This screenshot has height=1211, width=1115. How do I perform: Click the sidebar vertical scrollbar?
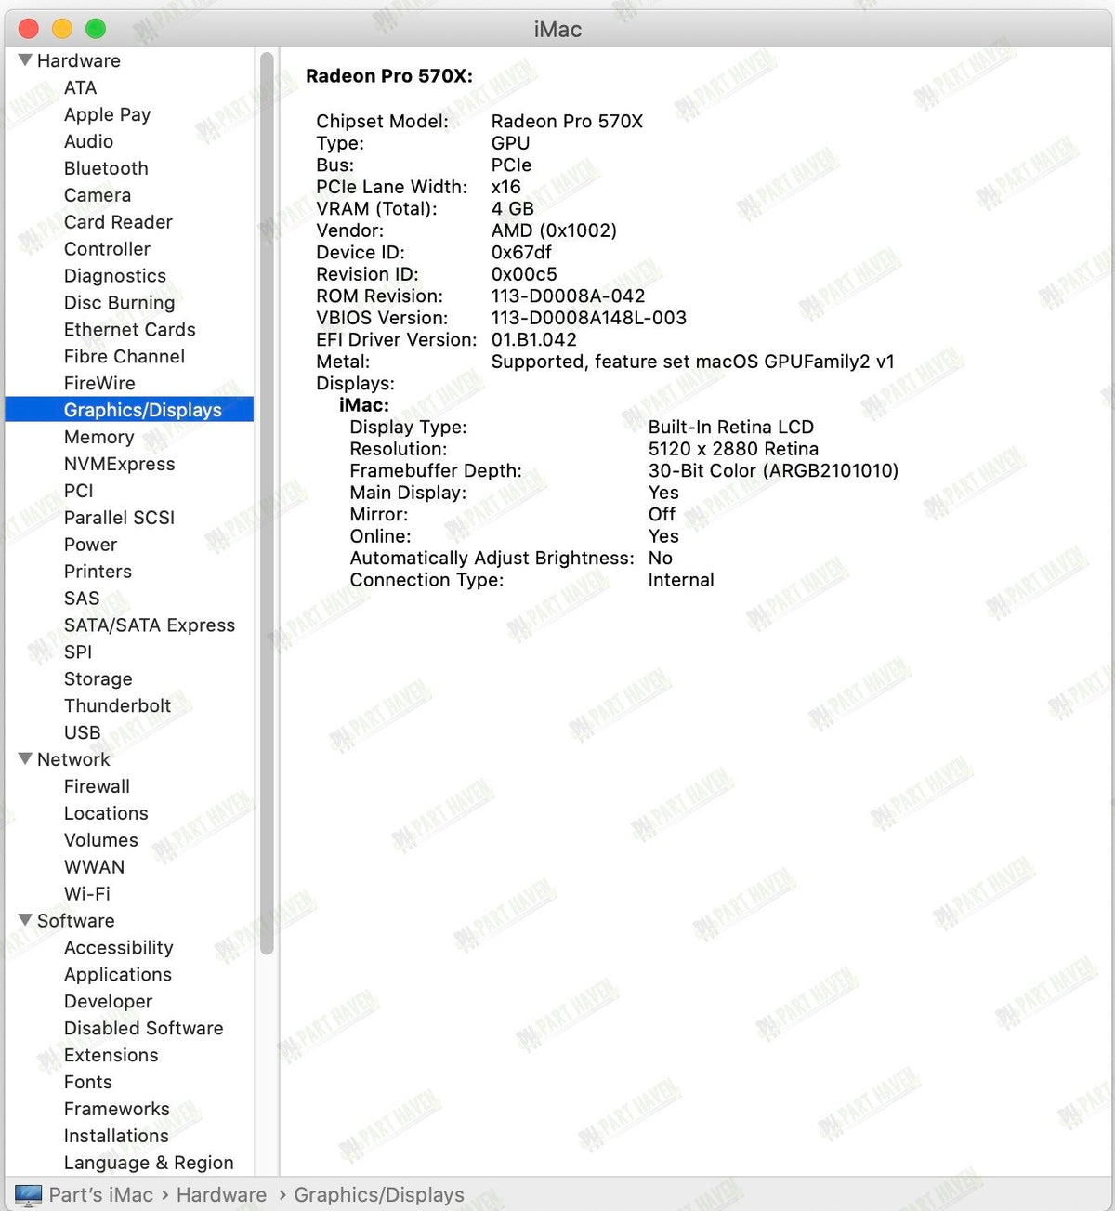click(x=267, y=503)
